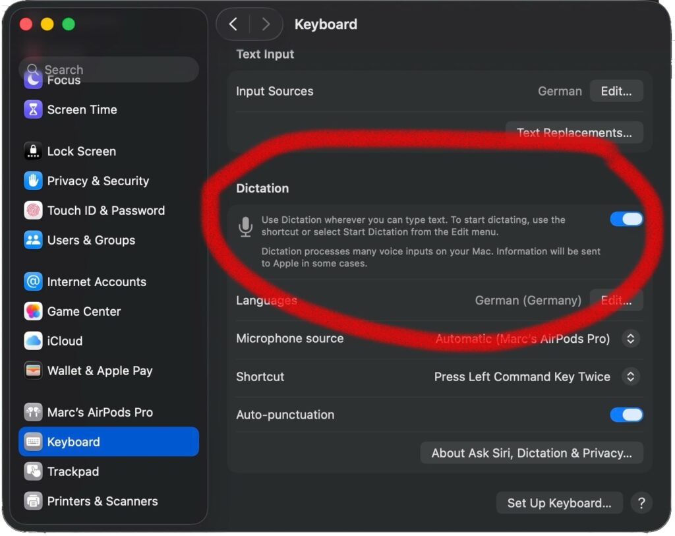
Task: Open the Microphone source dropdown
Action: (630, 338)
